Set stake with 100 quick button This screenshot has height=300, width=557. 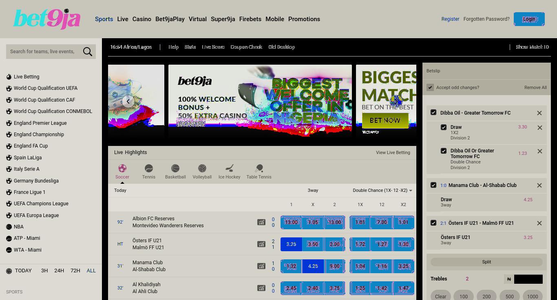tap(464, 296)
